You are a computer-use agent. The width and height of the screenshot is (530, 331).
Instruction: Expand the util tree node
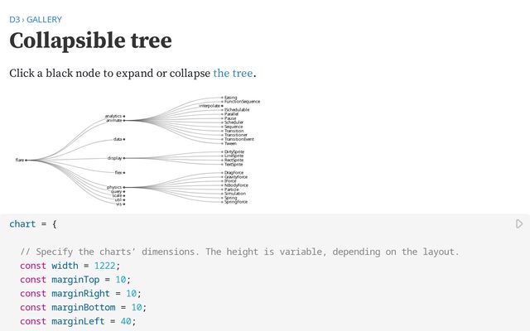[124, 199]
